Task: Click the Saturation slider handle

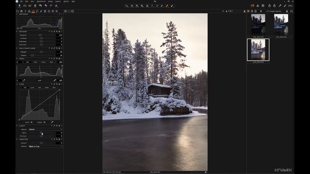Action: [41, 44]
